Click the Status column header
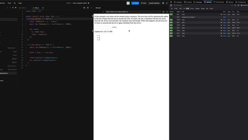The height and width of the screenshot is (140, 248). click(x=172, y=12)
